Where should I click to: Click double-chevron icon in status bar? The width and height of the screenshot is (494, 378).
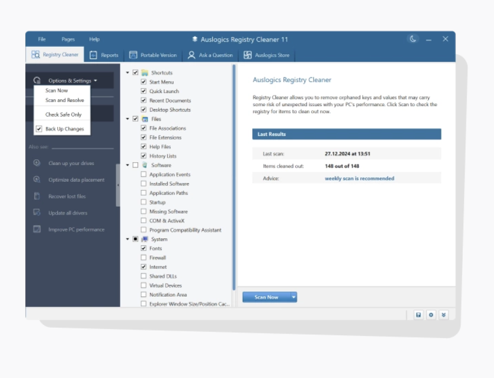click(444, 315)
